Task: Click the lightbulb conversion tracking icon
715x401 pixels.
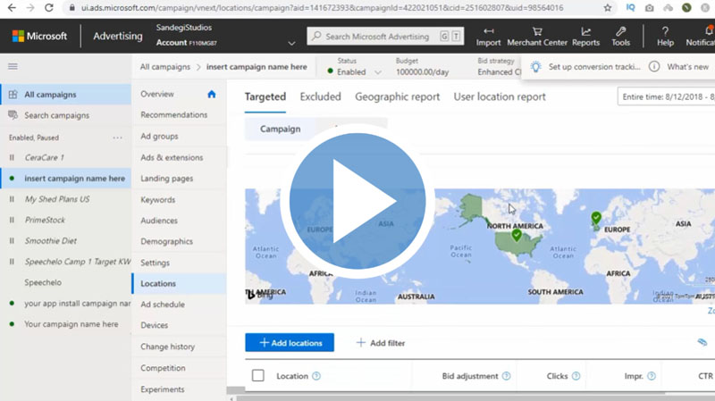Action: tap(535, 67)
